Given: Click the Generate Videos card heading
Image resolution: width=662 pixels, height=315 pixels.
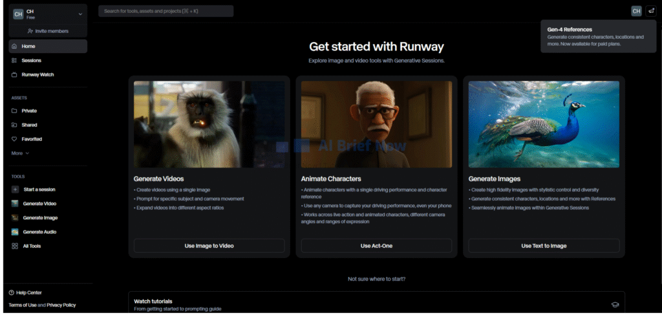Looking at the screenshot, I should 159,179.
